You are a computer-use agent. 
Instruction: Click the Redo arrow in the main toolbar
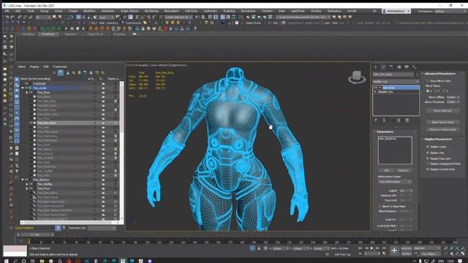click(13, 18)
